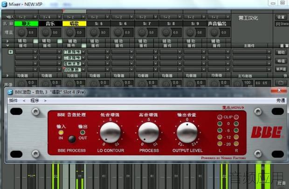Go to next program with the > arrow
Image resolution: width=289 pixels, height=189 pixels.
(45, 101)
